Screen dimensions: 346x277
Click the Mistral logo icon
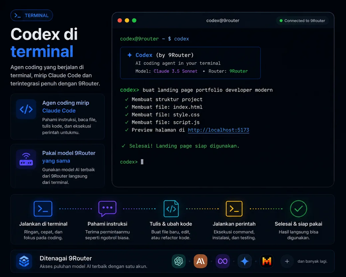pyautogui.click(x=266, y=261)
